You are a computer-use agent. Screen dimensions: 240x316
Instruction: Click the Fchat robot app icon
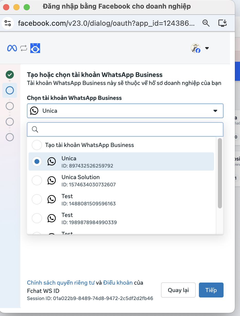[35, 48]
